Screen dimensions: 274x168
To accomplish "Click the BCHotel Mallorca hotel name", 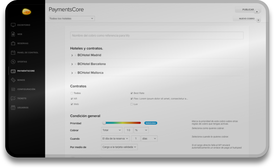I will click(x=90, y=73).
